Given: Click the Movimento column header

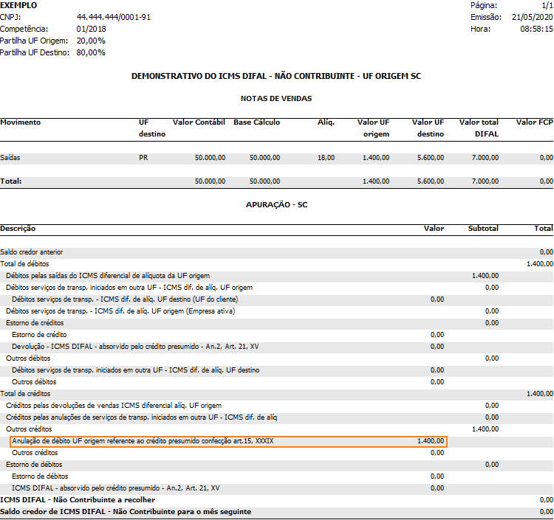Looking at the screenshot, I should (21, 122).
